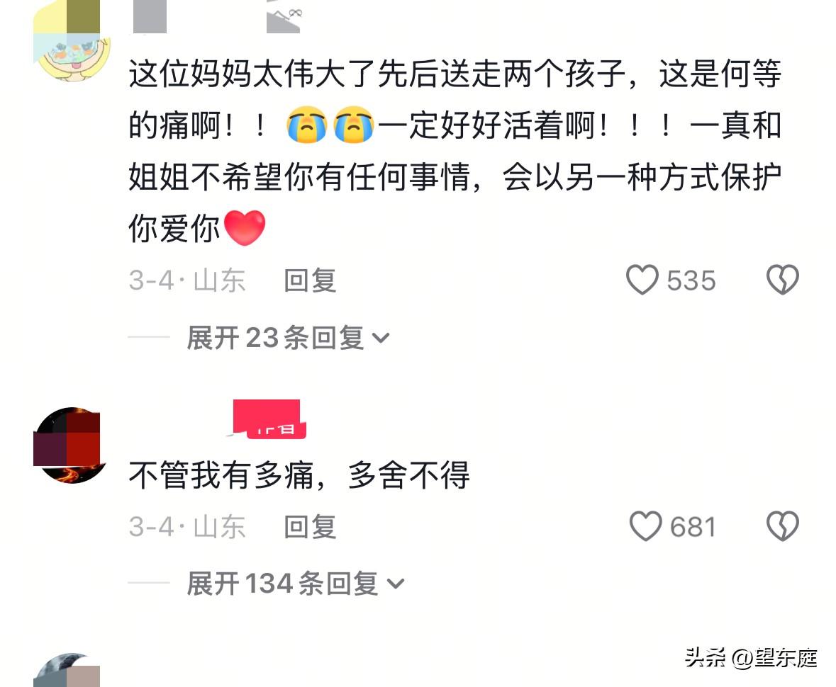Like the comment with 535 likes
836x687 pixels.
pos(642,280)
